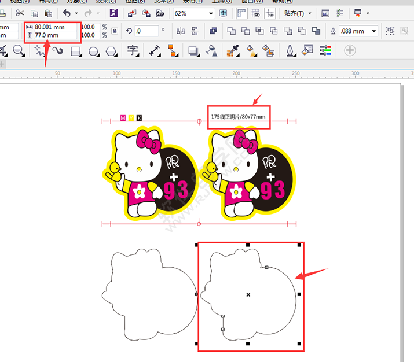Viewport: 414px width, 362px height.
Task: Click the Weld shaping icon
Action: point(231,31)
